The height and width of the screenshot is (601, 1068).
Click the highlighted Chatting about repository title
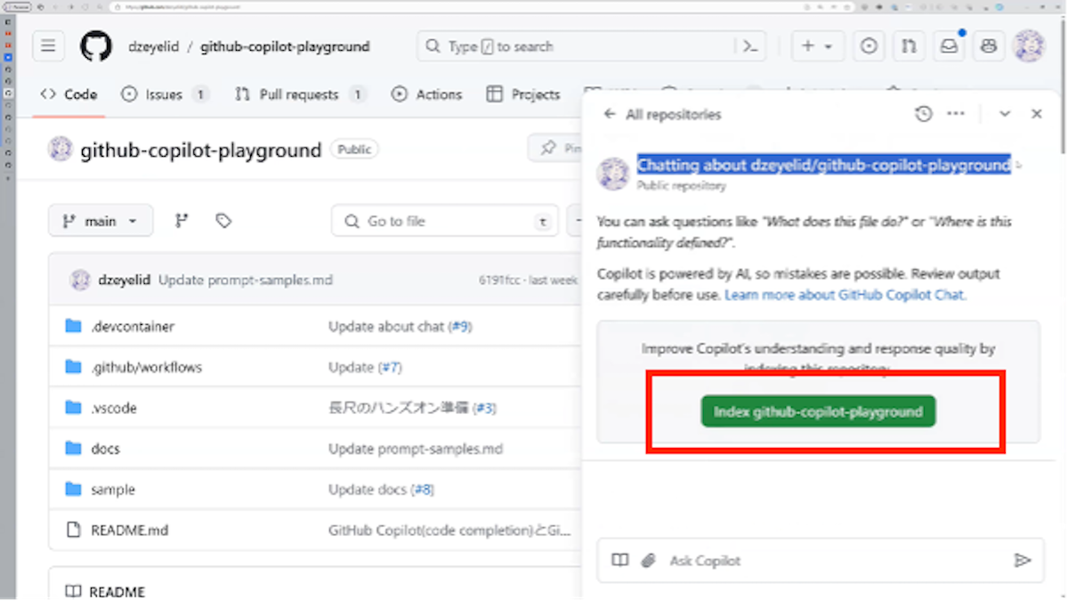(x=824, y=165)
